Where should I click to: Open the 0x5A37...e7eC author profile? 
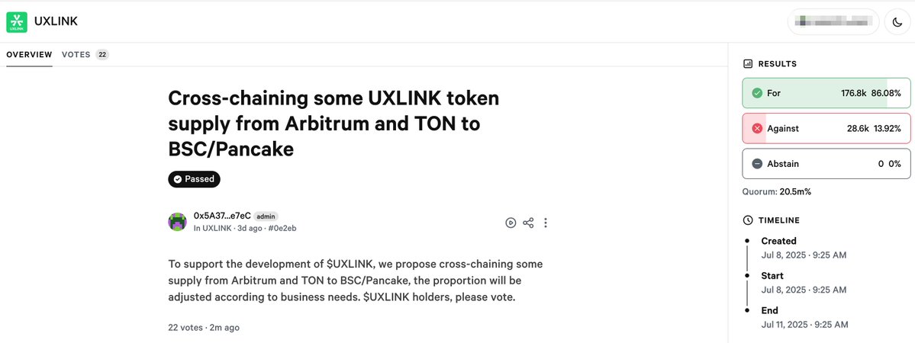(x=222, y=216)
